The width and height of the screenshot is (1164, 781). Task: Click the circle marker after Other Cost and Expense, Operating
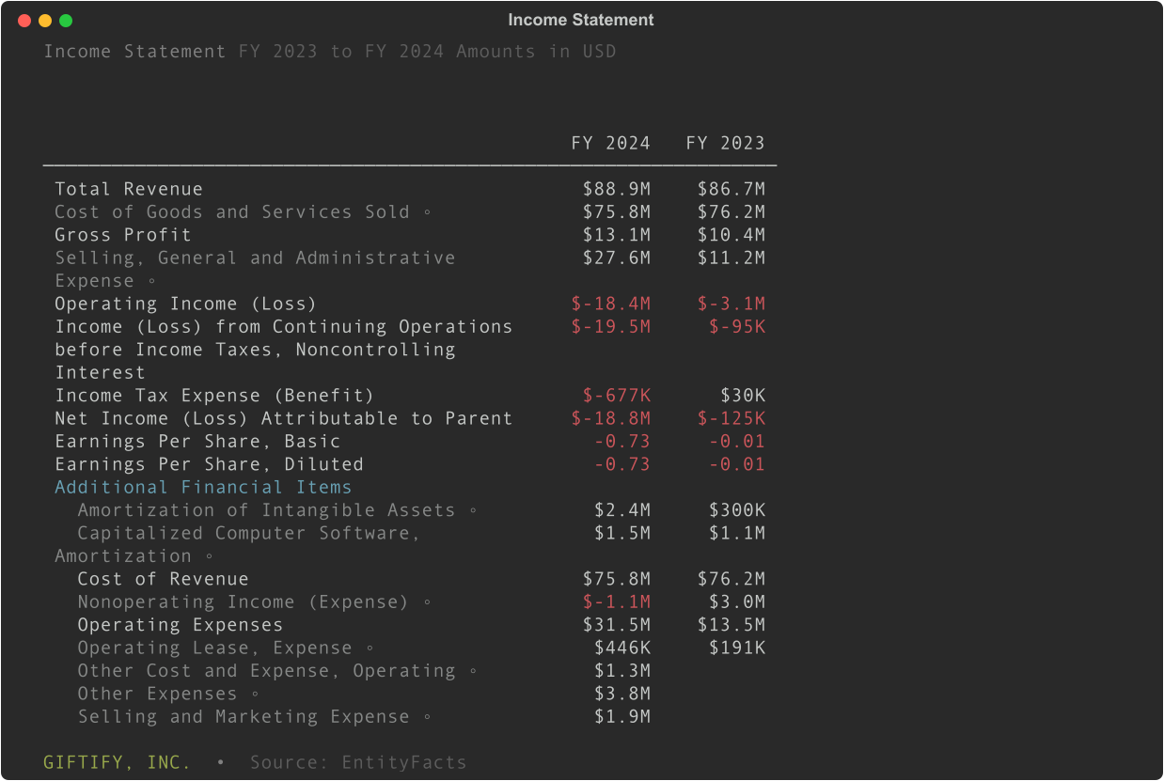473,671
